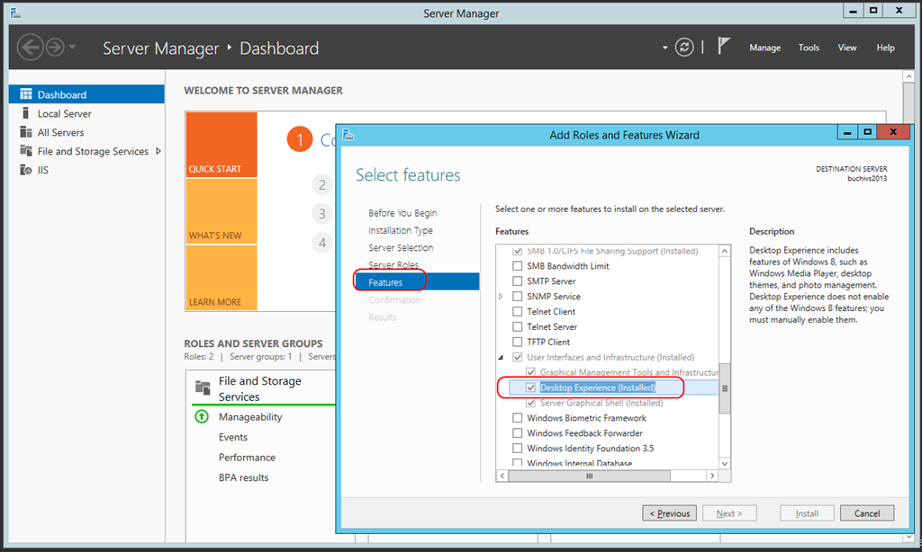The width and height of the screenshot is (922, 552).
Task: Expand the SNMP Service tree node
Action: (502, 297)
